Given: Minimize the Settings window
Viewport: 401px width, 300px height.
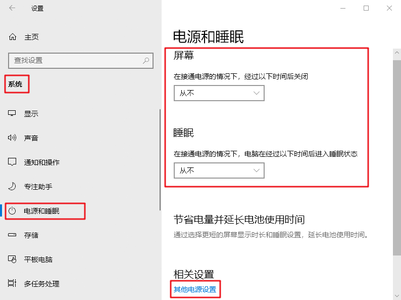Looking at the screenshot, I should point(343,8).
